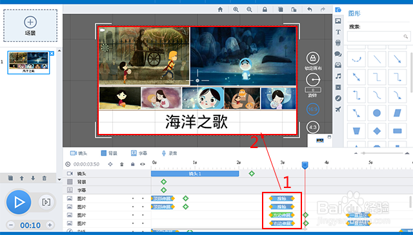Select the 镜头 1 clip on timeline

pyautogui.click(x=195, y=173)
